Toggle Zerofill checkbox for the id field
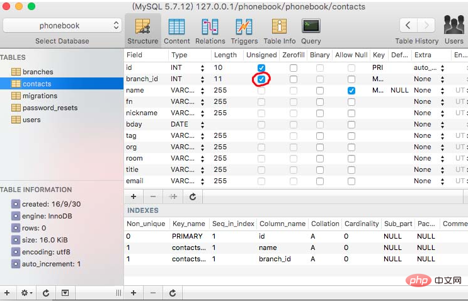 pyautogui.click(x=294, y=68)
